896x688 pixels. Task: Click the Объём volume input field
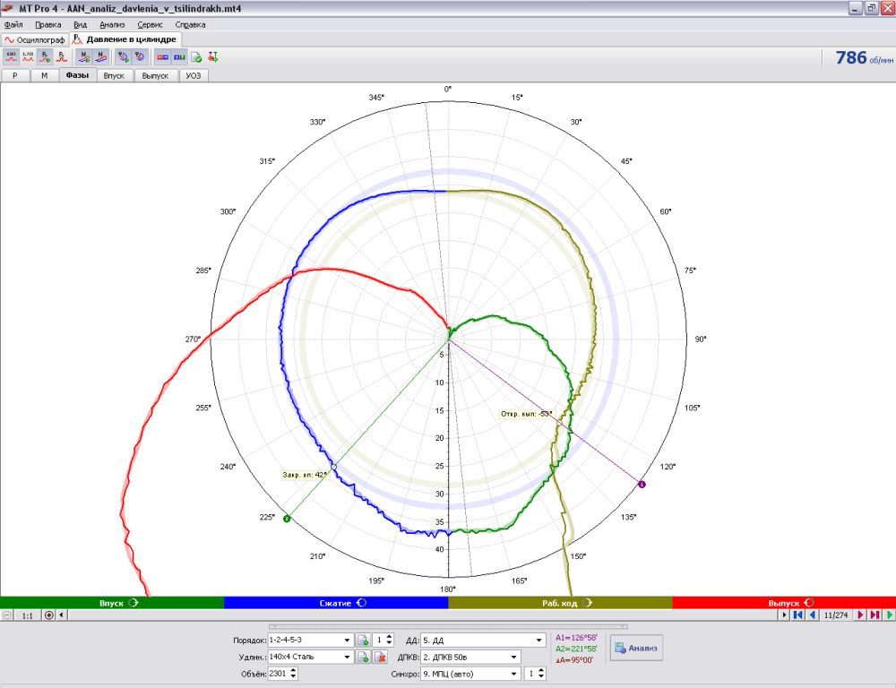point(277,674)
